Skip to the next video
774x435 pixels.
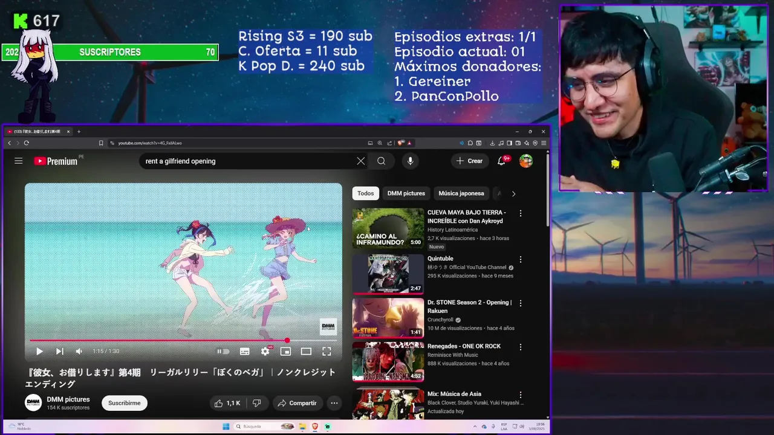pyautogui.click(x=59, y=351)
